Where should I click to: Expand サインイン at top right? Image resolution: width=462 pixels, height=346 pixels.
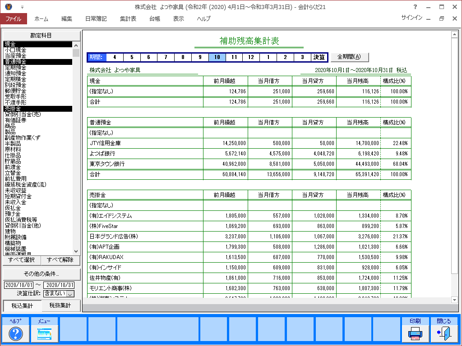pos(411,18)
